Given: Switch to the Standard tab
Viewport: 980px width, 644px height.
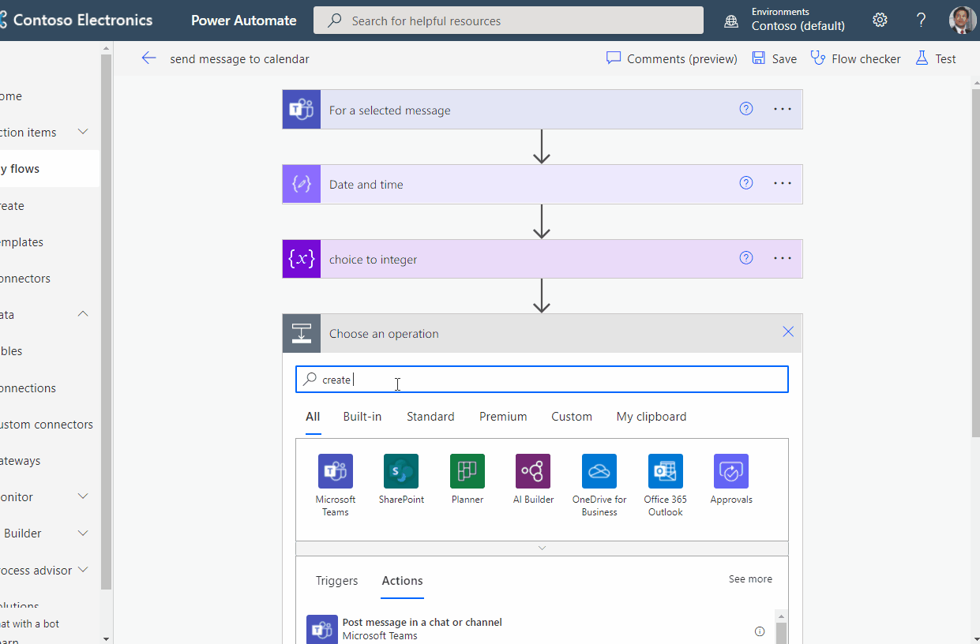Looking at the screenshot, I should 430,417.
